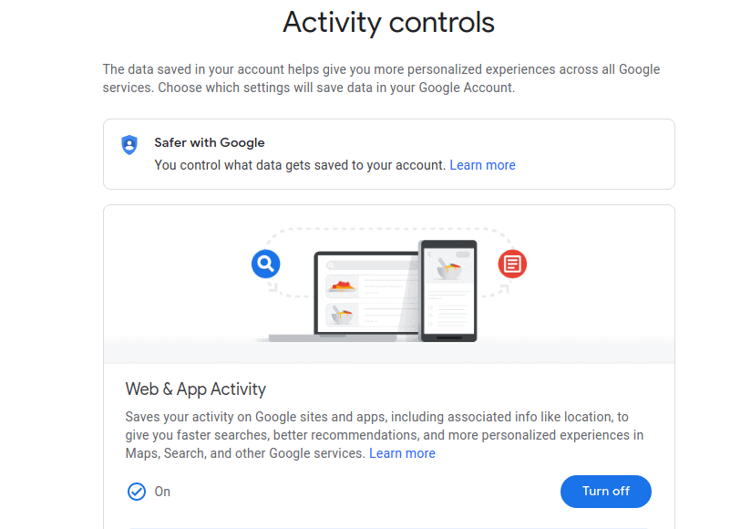Open Learn more link in Safer with Google

click(x=482, y=165)
